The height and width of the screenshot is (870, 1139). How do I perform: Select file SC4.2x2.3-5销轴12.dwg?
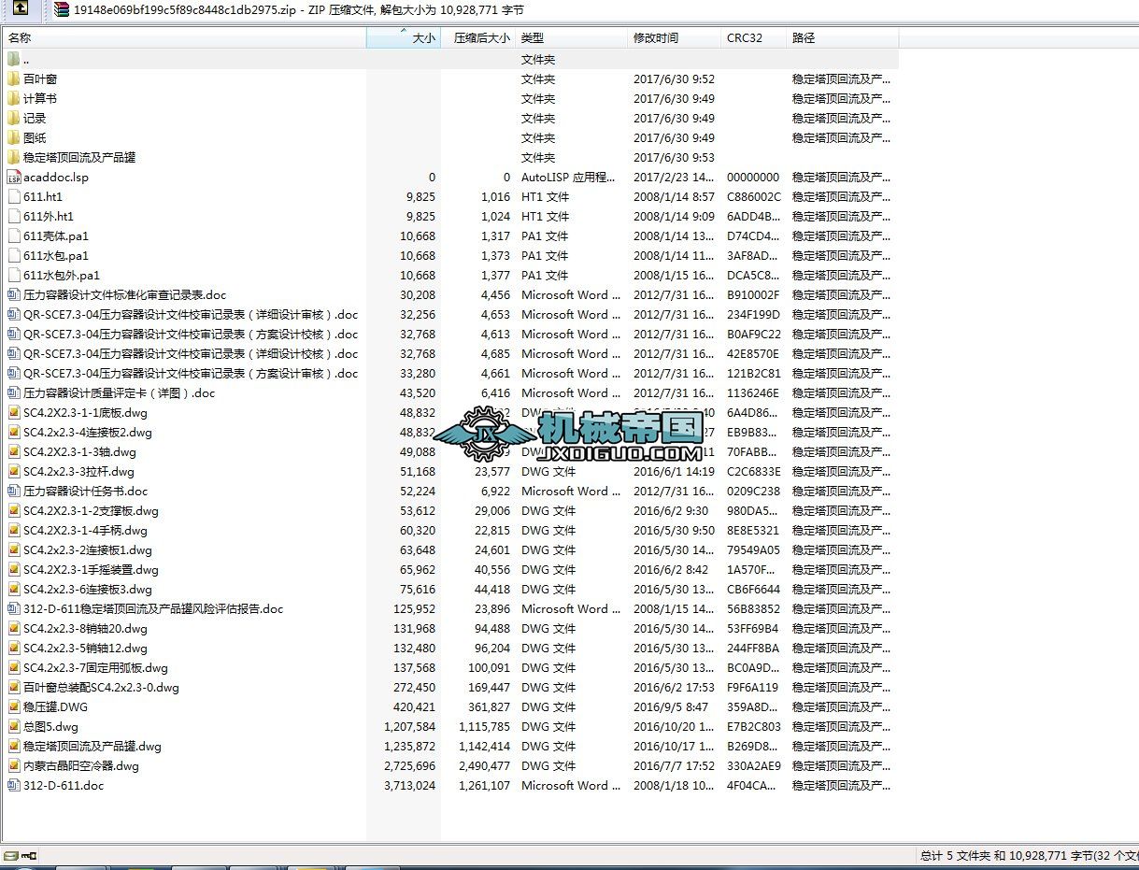tap(85, 648)
